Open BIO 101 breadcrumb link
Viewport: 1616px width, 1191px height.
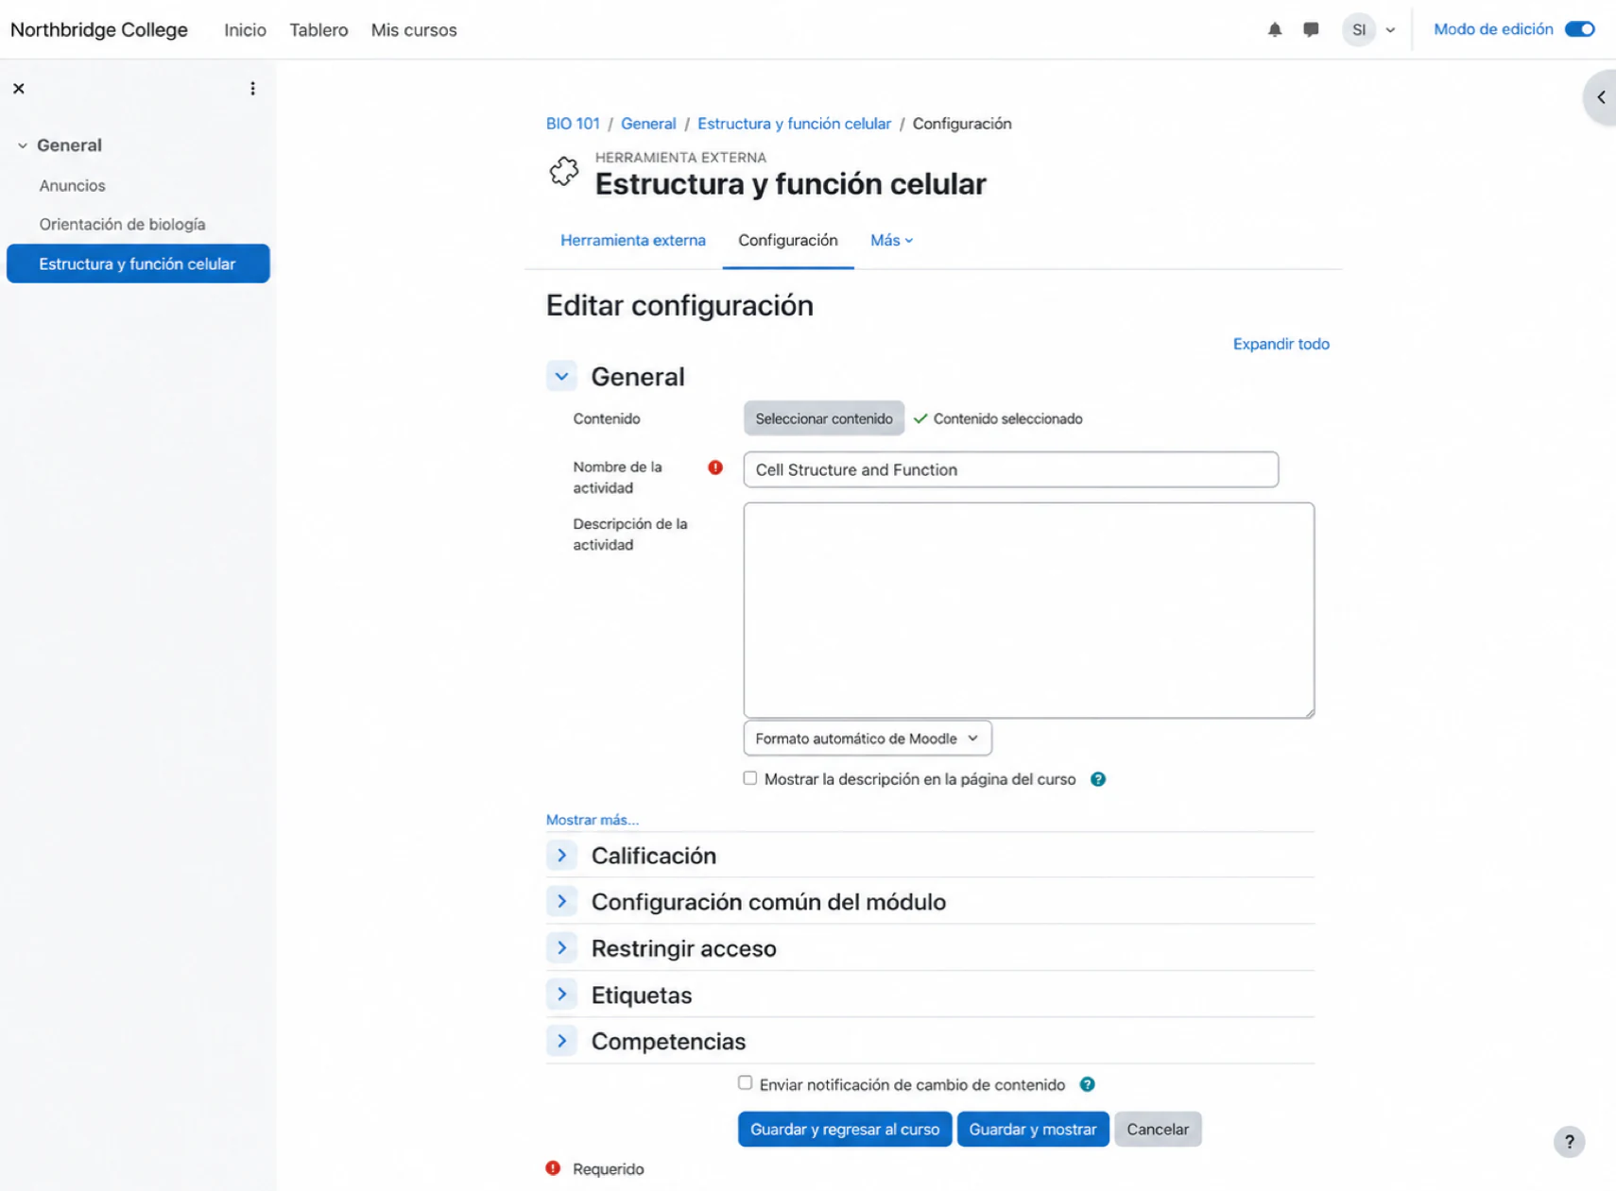coord(572,124)
